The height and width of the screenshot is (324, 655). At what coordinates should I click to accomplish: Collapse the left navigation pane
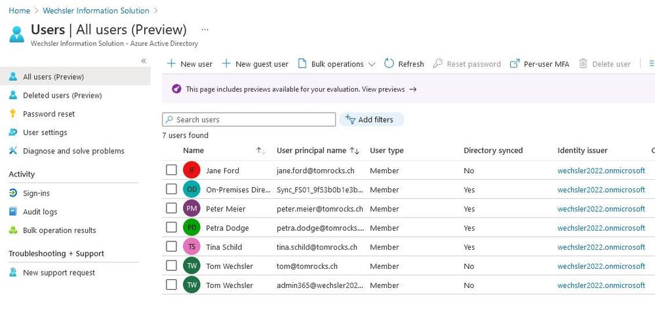pyautogui.click(x=144, y=61)
